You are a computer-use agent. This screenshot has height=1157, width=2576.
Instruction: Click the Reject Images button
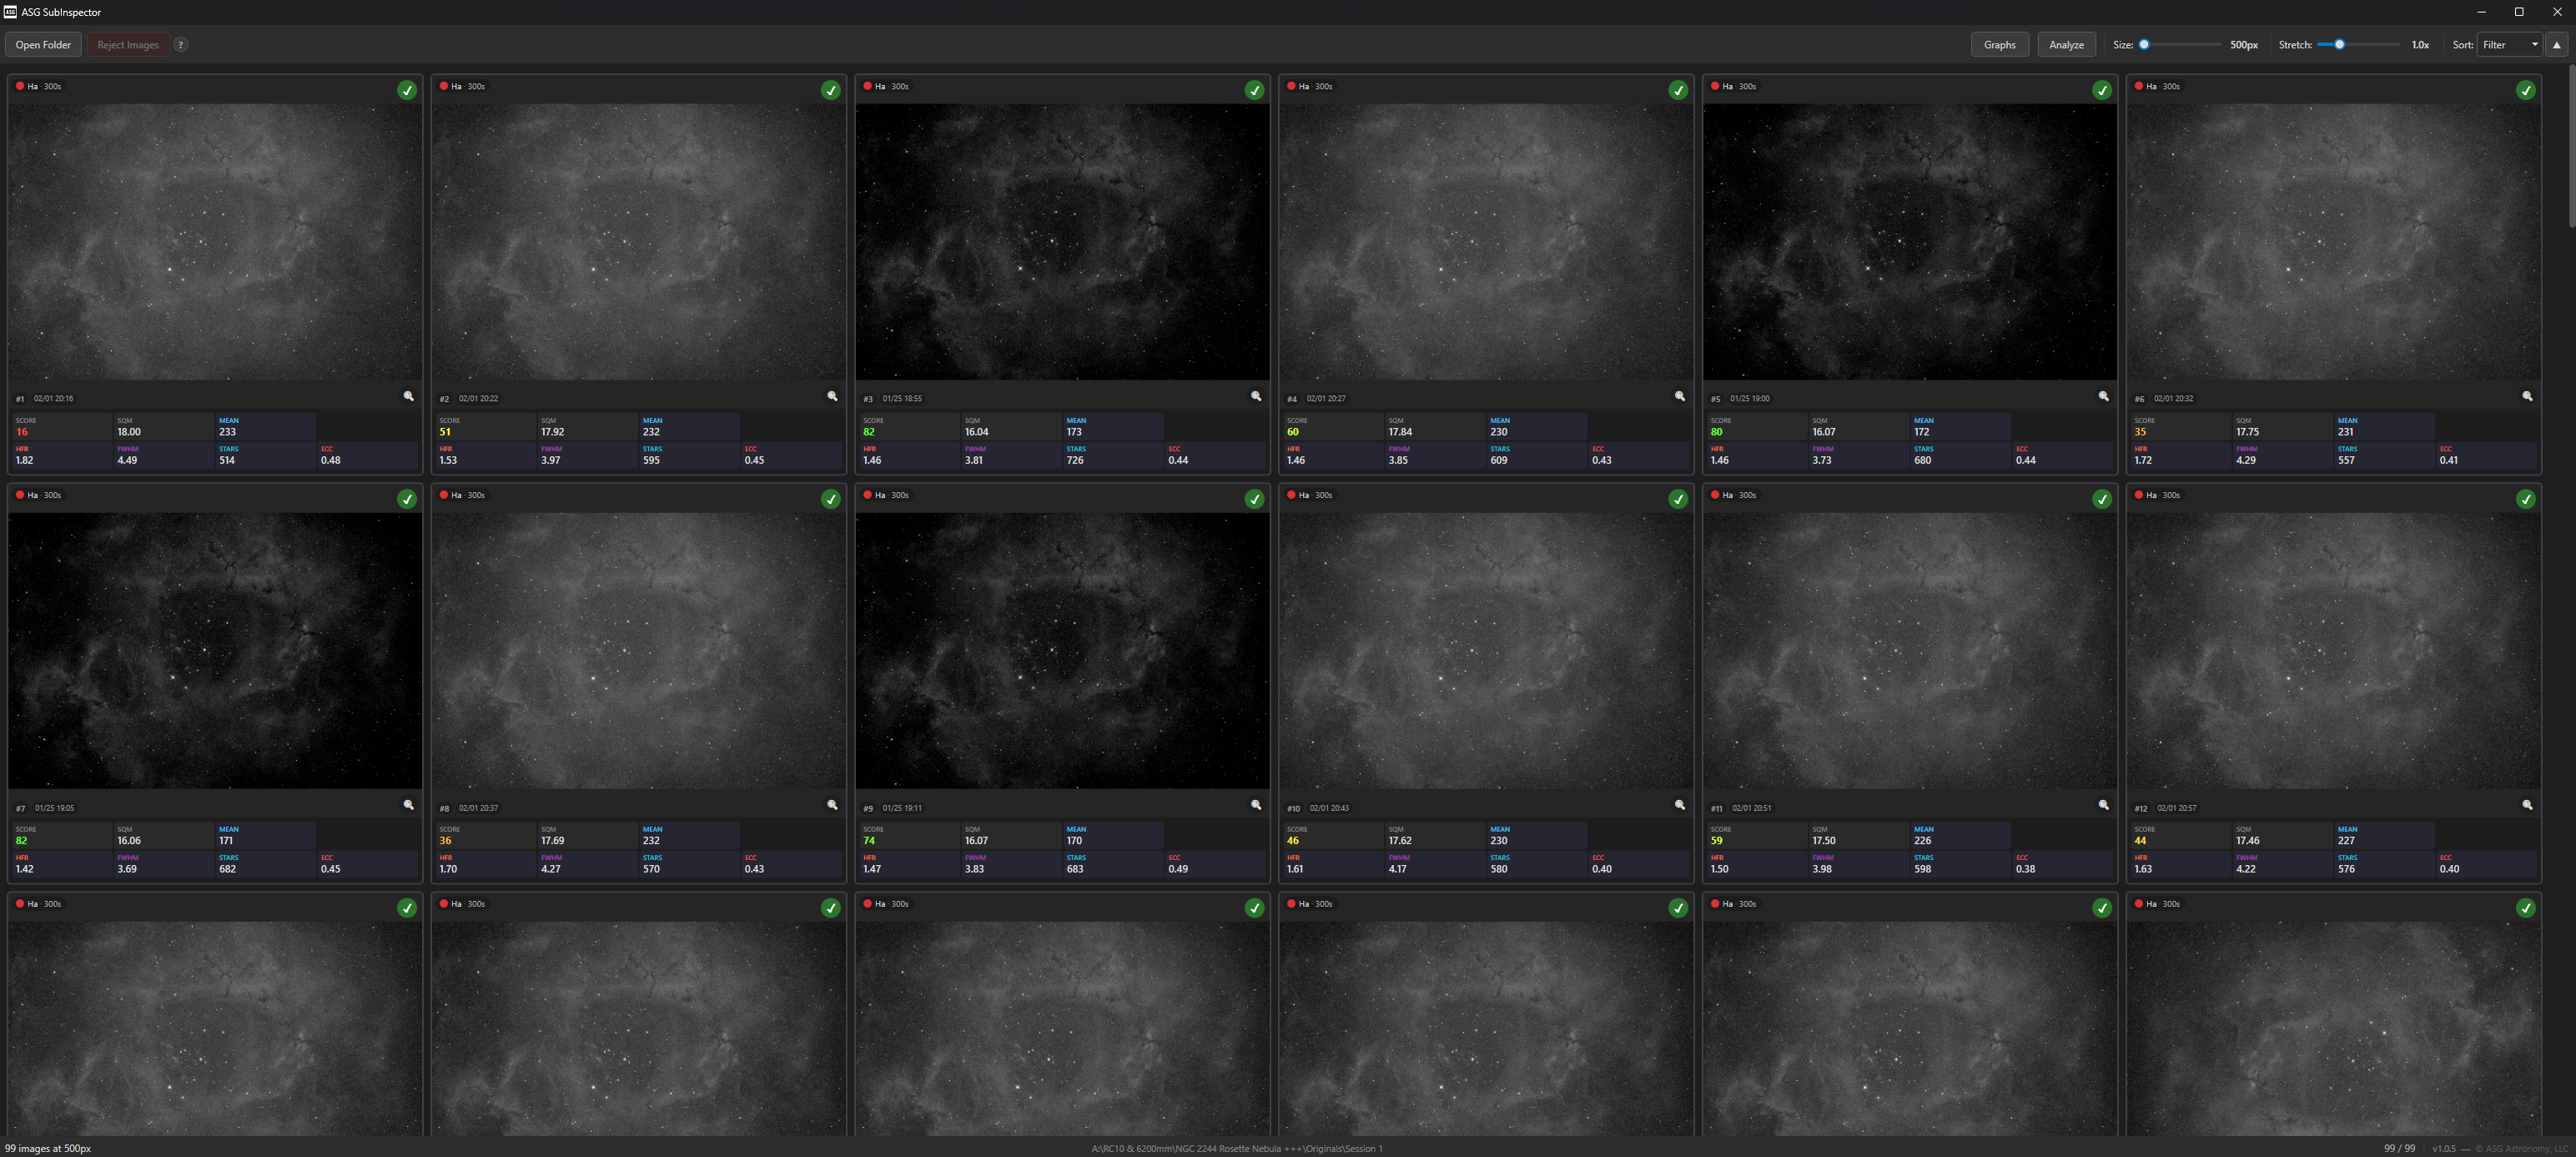pyautogui.click(x=128, y=45)
